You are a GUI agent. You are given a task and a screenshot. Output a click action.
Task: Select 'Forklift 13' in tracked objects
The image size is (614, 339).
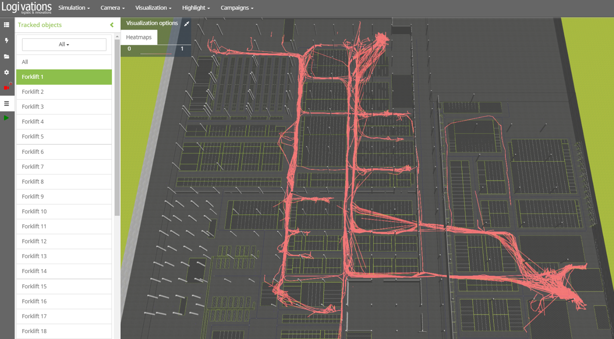[64, 256]
